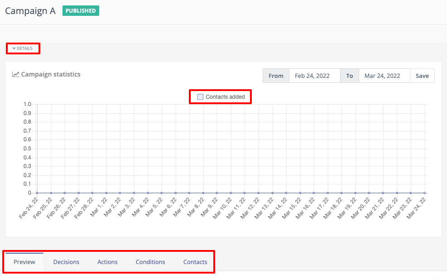Select the Mar 10, 22 chart data point
The width and height of the screenshot is (447, 279).
click(231, 193)
